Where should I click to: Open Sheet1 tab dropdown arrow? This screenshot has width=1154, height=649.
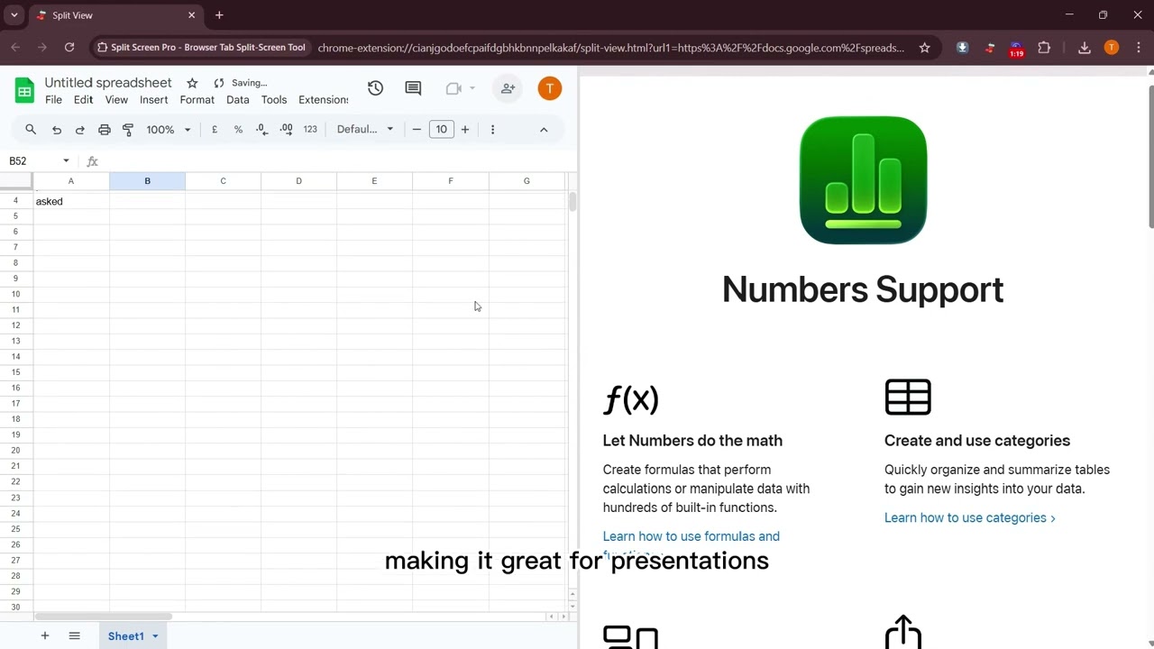[x=155, y=636]
